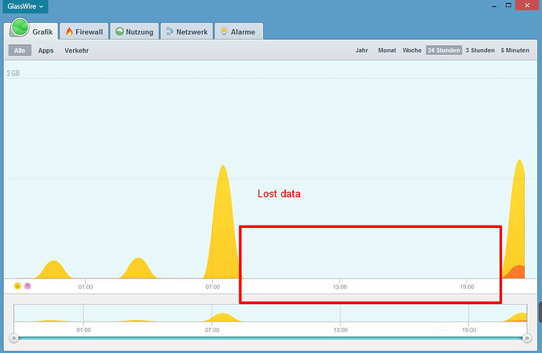The width and height of the screenshot is (542, 353).
Task: Switch graph view to Verkehr
Action: coord(76,50)
